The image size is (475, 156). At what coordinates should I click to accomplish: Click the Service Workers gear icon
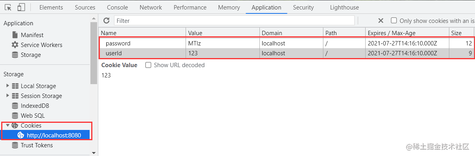(15, 45)
